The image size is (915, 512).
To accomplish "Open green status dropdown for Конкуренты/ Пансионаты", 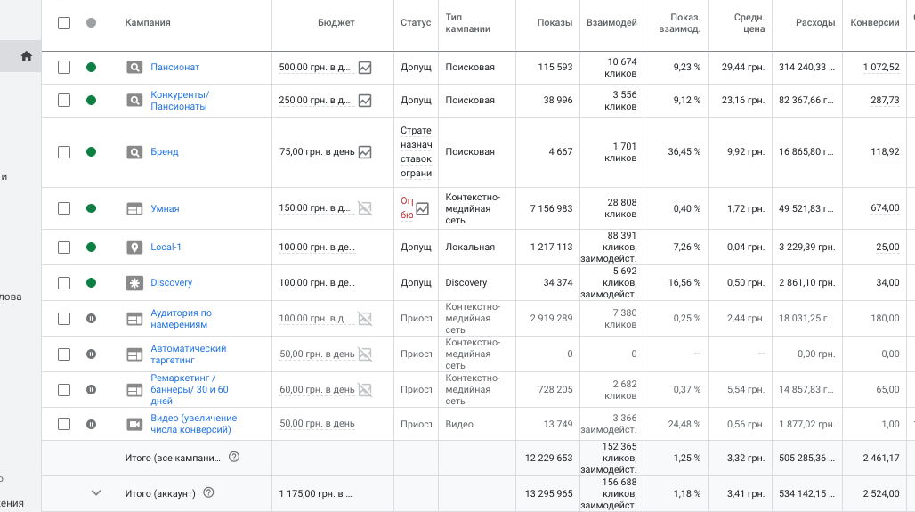I will [x=91, y=101].
